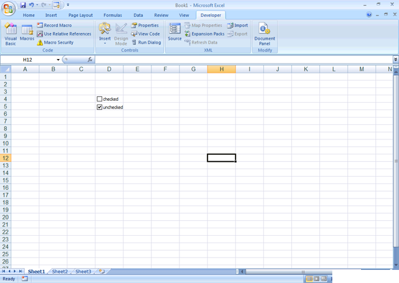Tick the checkbox labeled checked

pyautogui.click(x=100, y=99)
